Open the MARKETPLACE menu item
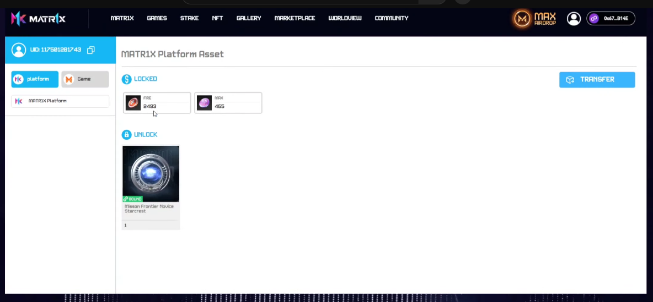Image resolution: width=653 pixels, height=302 pixels. tap(295, 18)
